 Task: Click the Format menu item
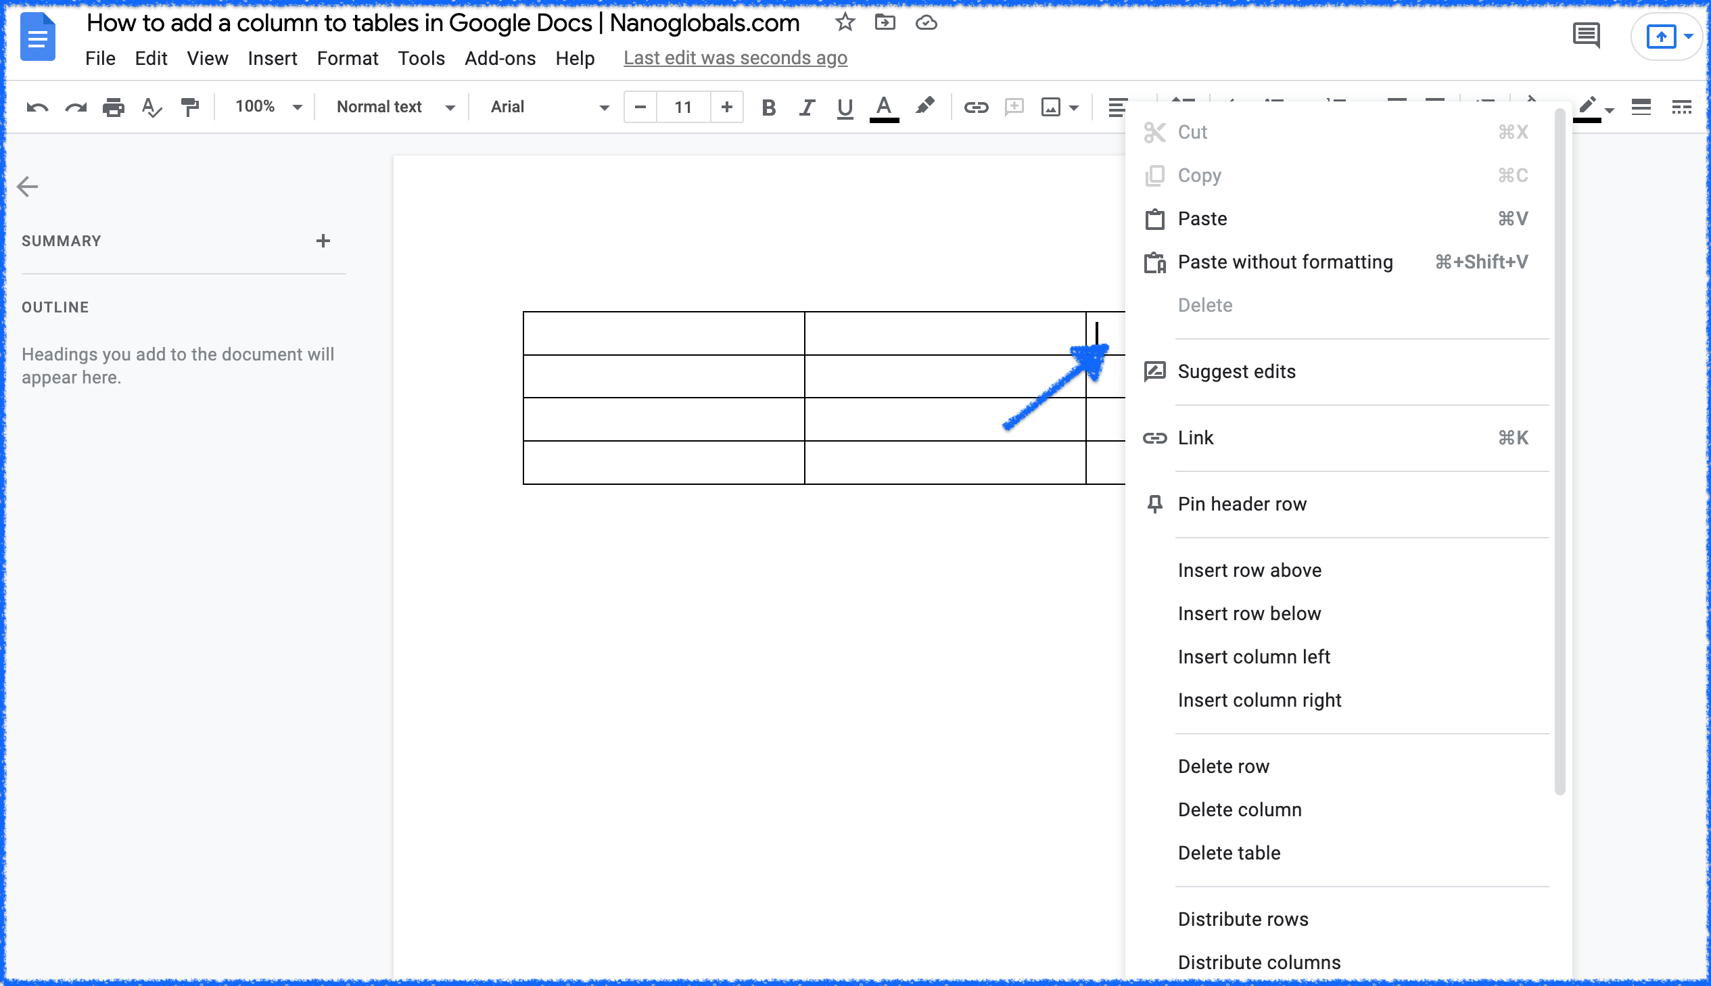coord(348,57)
